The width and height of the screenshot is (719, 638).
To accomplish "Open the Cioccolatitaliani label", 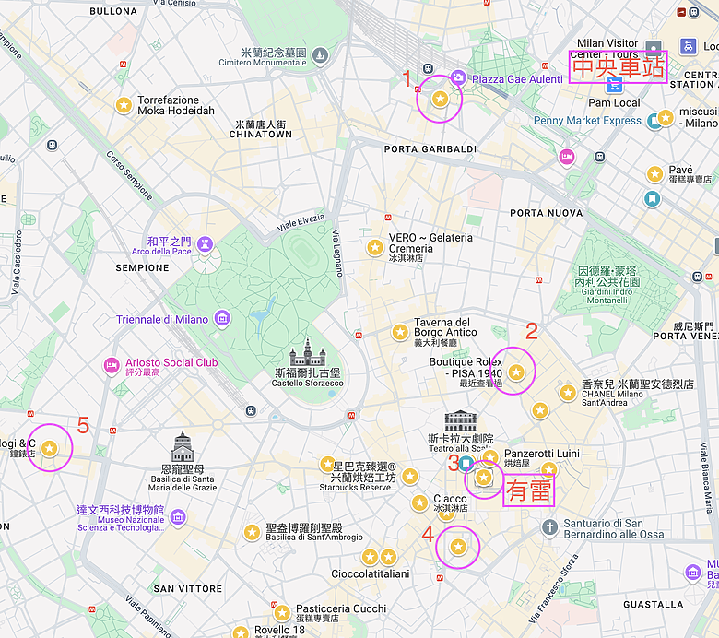I will click(x=371, y=573).
